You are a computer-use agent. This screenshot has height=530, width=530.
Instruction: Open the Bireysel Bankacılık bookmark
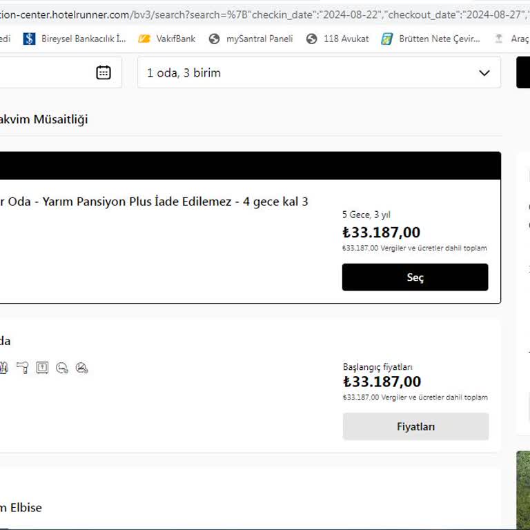(x=75, y=39)
